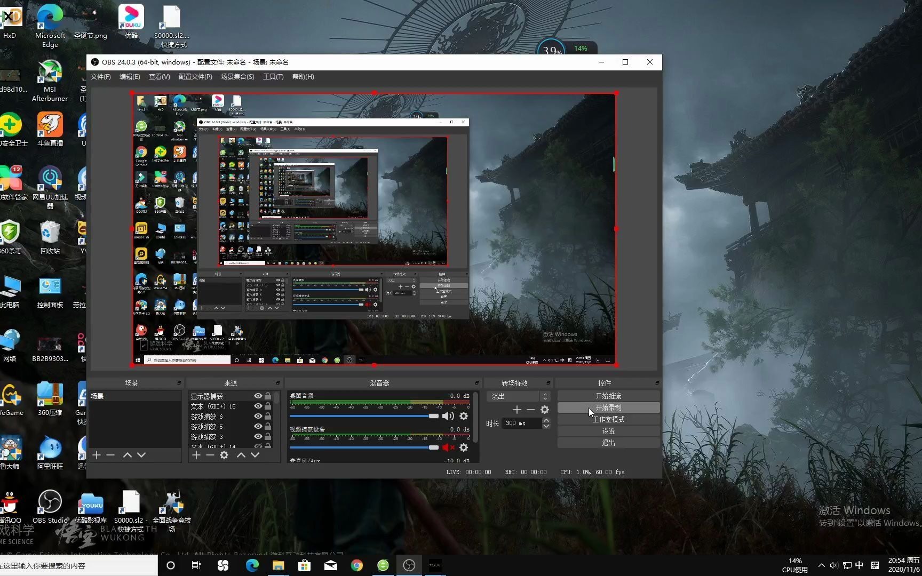Remove the selected source with the minus icon
The width and height of the screenshot is (922, 576).
[210, 455]
